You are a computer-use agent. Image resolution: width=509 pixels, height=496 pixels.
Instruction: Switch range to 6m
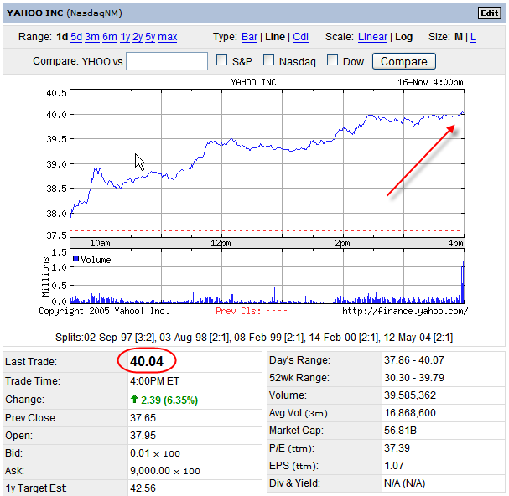click(x=110, y=37)
